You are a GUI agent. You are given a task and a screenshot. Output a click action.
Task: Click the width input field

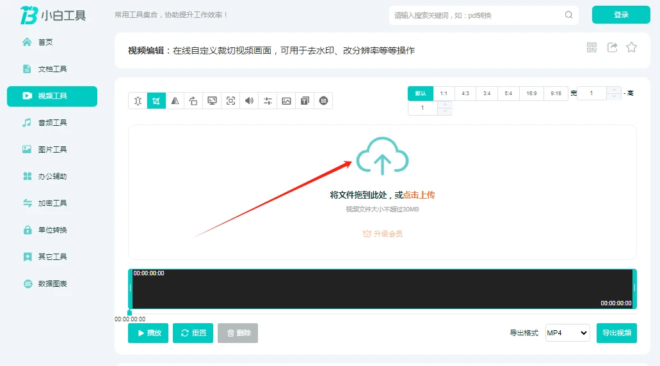point(592,93)
